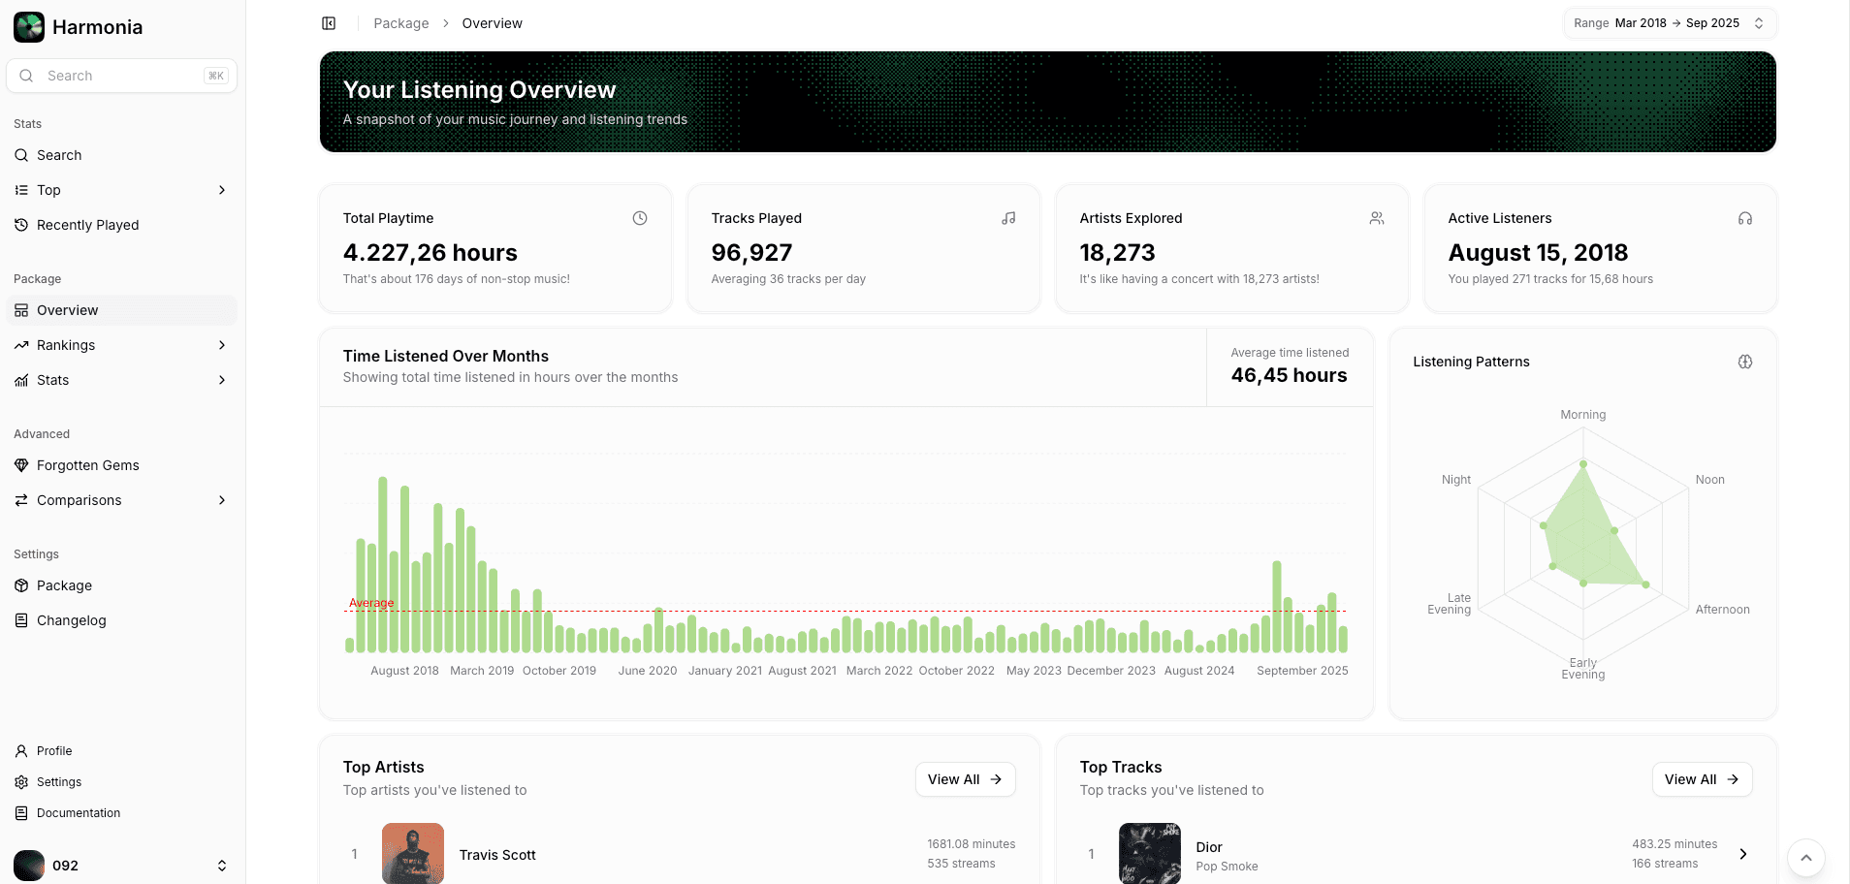Click the 46,45 hours average value
This screenshot has height=884, width=1850.
[1290, 375]
